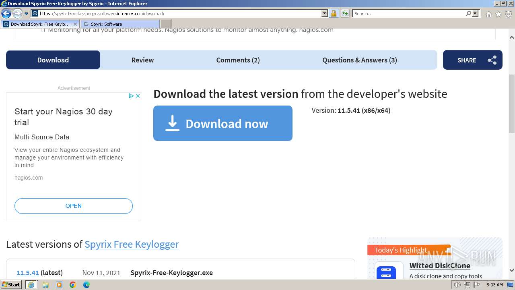This screenshot has height=290, width=515.
Task: Open the recent pages dropdown arrow
Action: (26, 14)
